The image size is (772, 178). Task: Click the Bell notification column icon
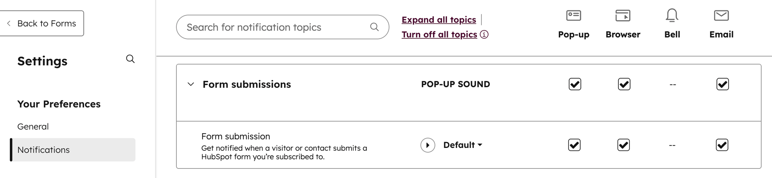click(672, 15)
